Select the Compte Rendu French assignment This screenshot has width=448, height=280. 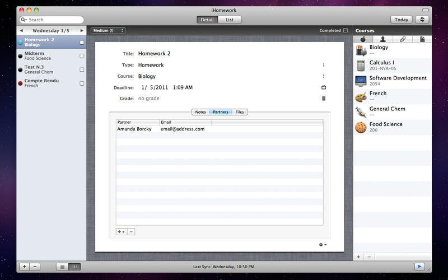coord(52,83)
